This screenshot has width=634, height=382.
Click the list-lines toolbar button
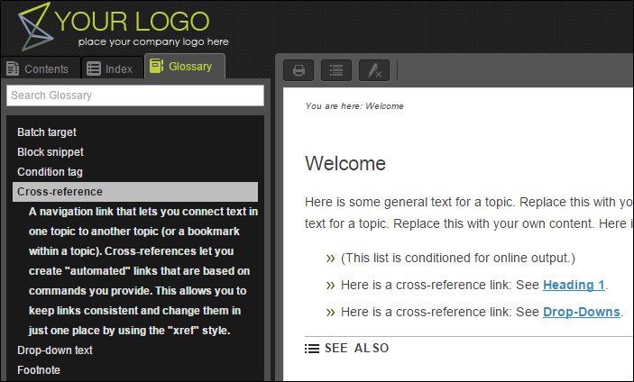click(336, 70)
